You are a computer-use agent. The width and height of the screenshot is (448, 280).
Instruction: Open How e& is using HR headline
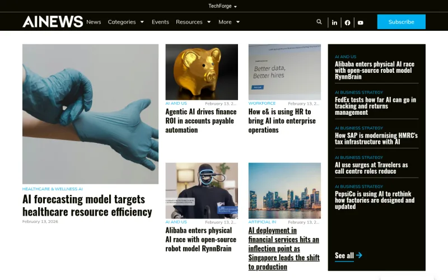(x=282, y=120)
